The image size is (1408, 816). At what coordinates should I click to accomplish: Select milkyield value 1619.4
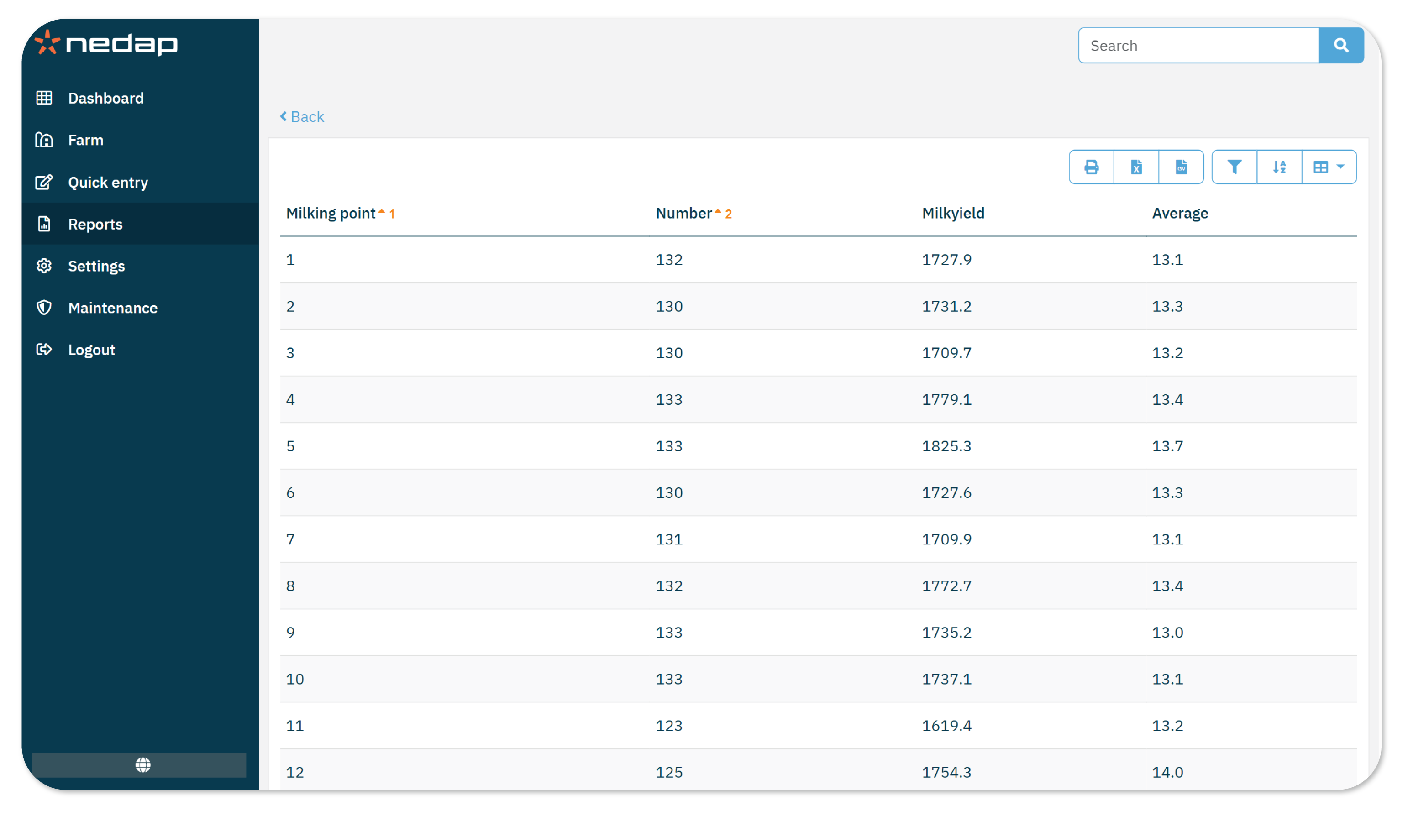click(x=946, y=726)
